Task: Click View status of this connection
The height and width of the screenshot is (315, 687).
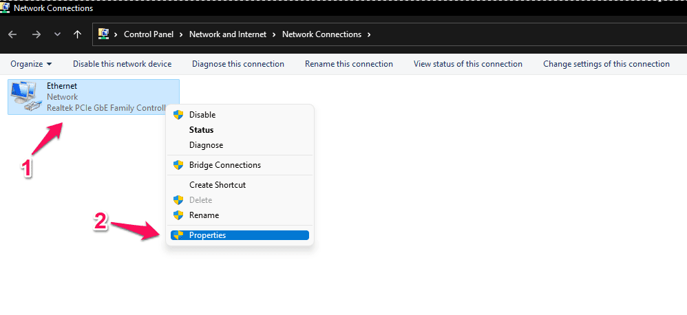Action: click(467, 64)
